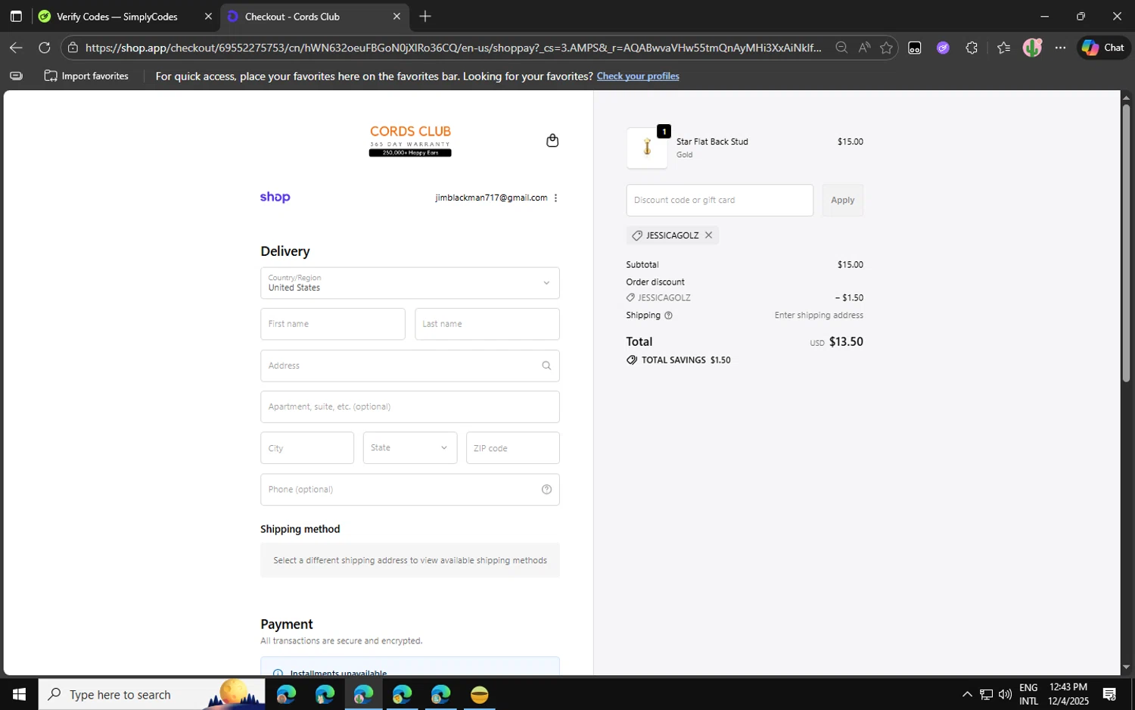This screenshot has width=1135, height=710.
Task: Open the Check your profiles link
Action: 638,76
